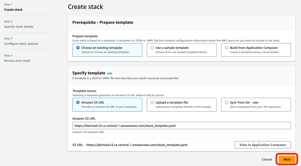The width and height of the screenshot is (301, 166).
Task: Click the 'Specify template' section title
Action: coord(89,73)
